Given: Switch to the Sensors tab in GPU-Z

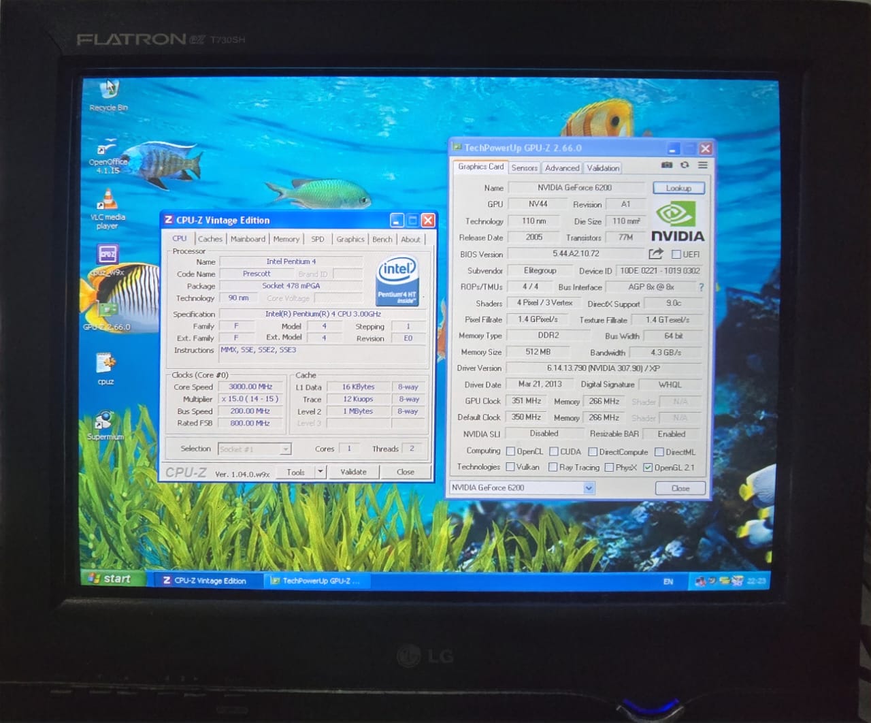Looking at the screenshot, I should pyautogui.click(x=525, y=167).
